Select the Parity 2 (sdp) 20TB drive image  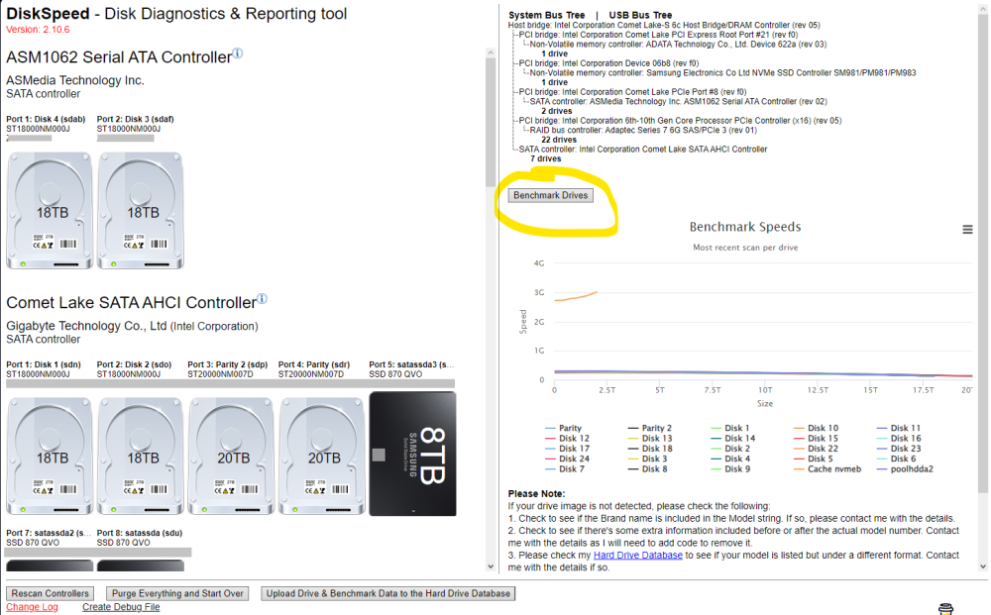pyautogui.click(x=231, y=457)
